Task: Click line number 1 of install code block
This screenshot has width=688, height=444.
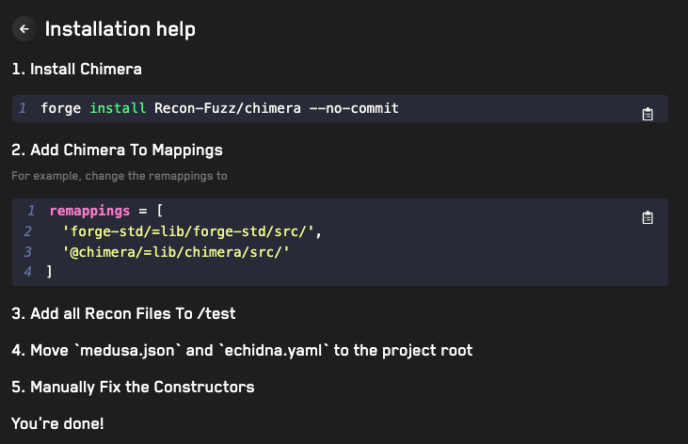Action: 22,109
